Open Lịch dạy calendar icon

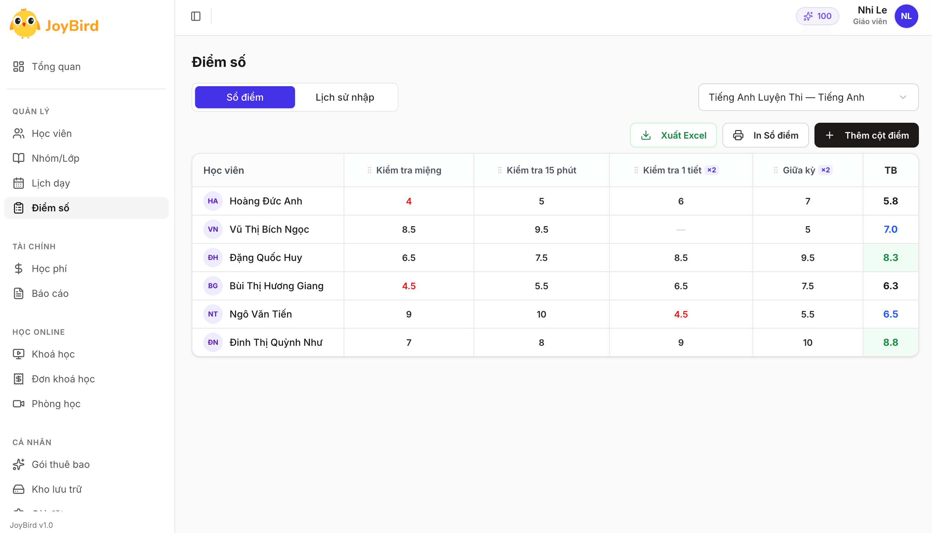(18, 183)
